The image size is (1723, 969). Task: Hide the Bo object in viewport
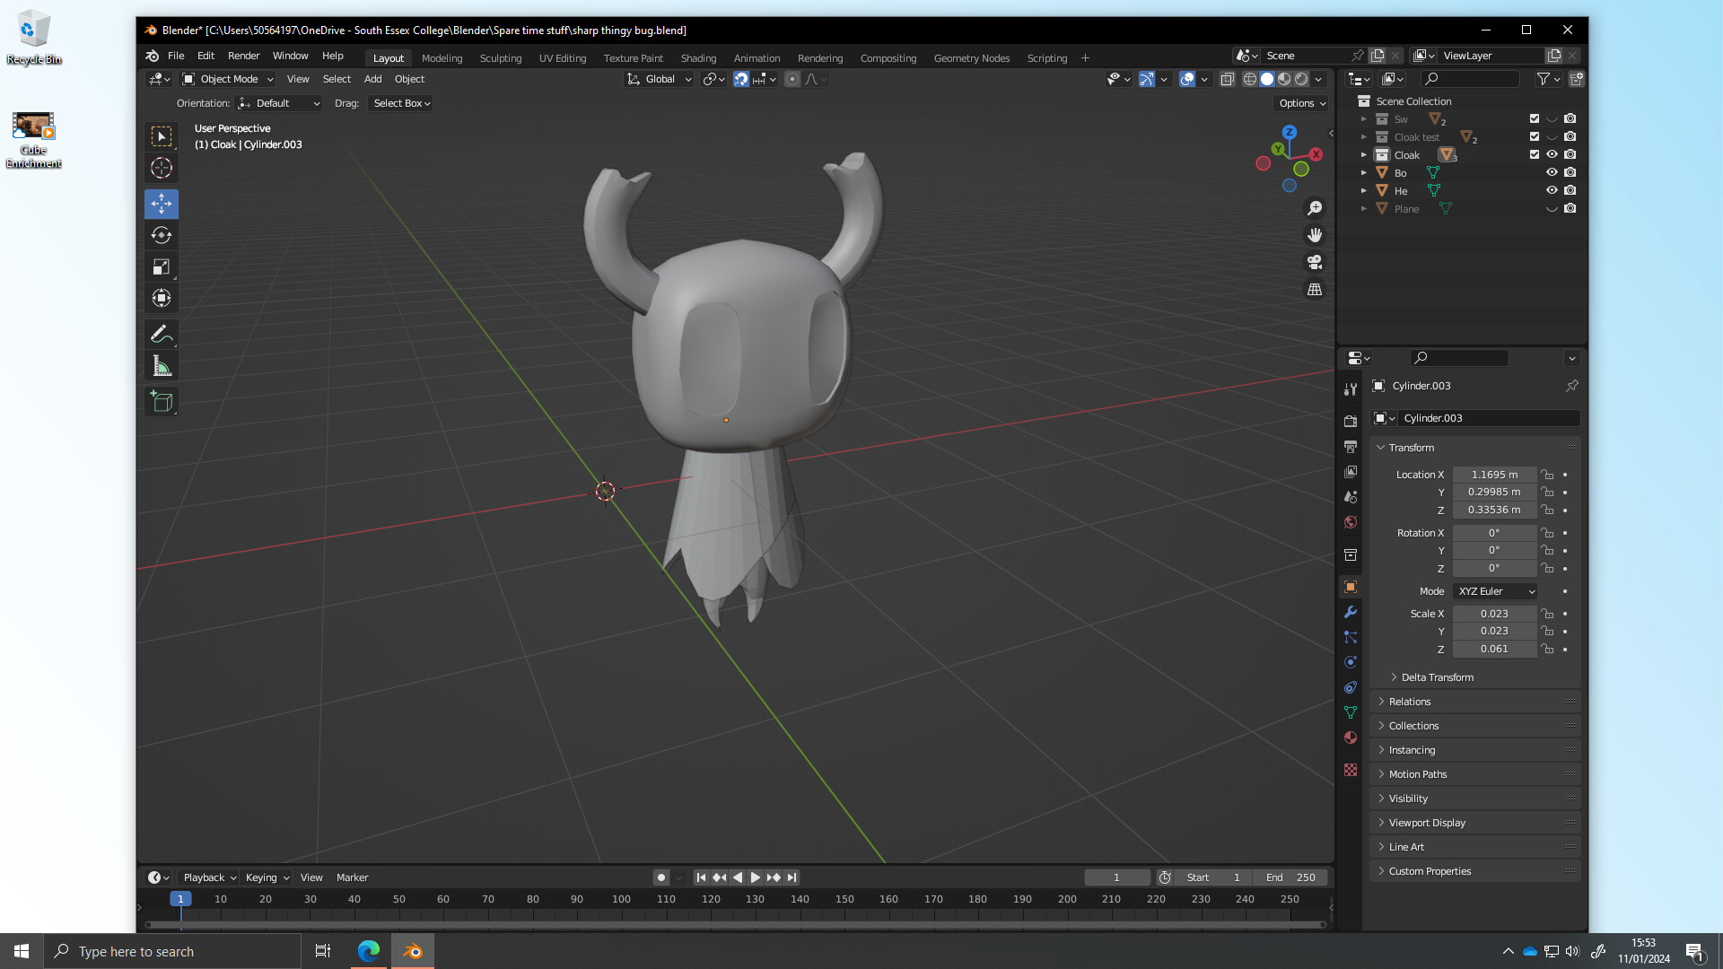pos(1552,172)
